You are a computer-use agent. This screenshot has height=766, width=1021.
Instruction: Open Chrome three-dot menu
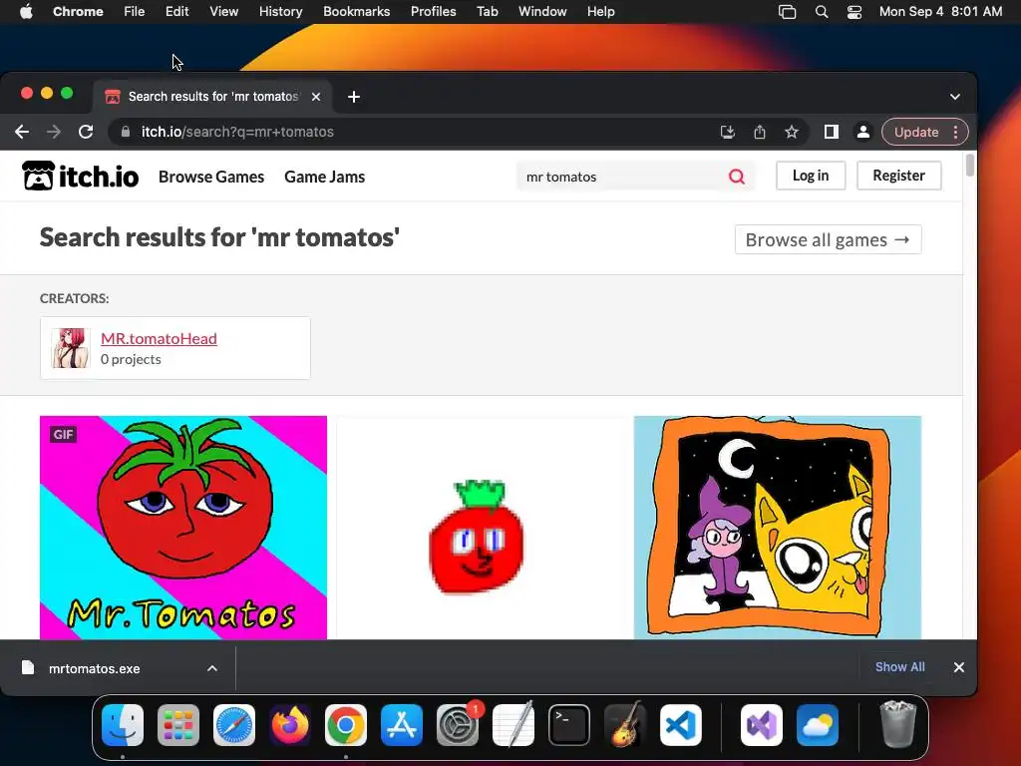955,133
